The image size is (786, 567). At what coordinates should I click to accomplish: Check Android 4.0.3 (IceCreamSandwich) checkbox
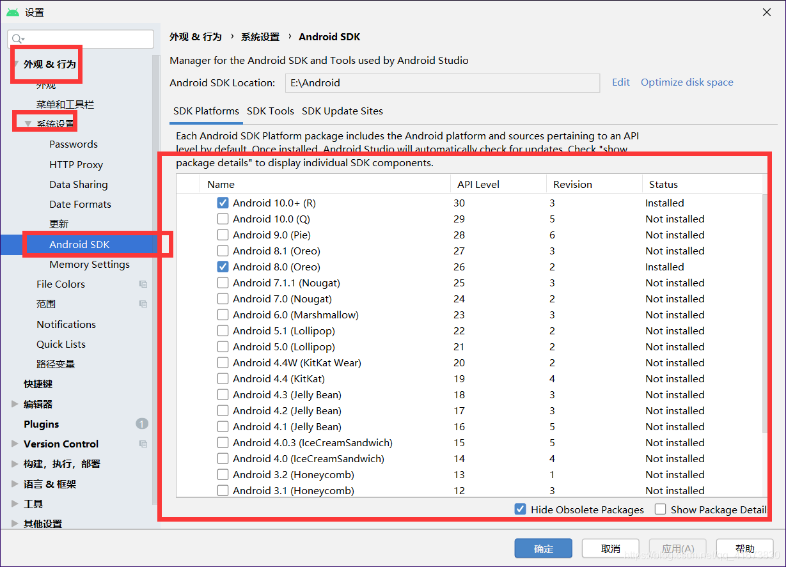click(x=223, y=443)
